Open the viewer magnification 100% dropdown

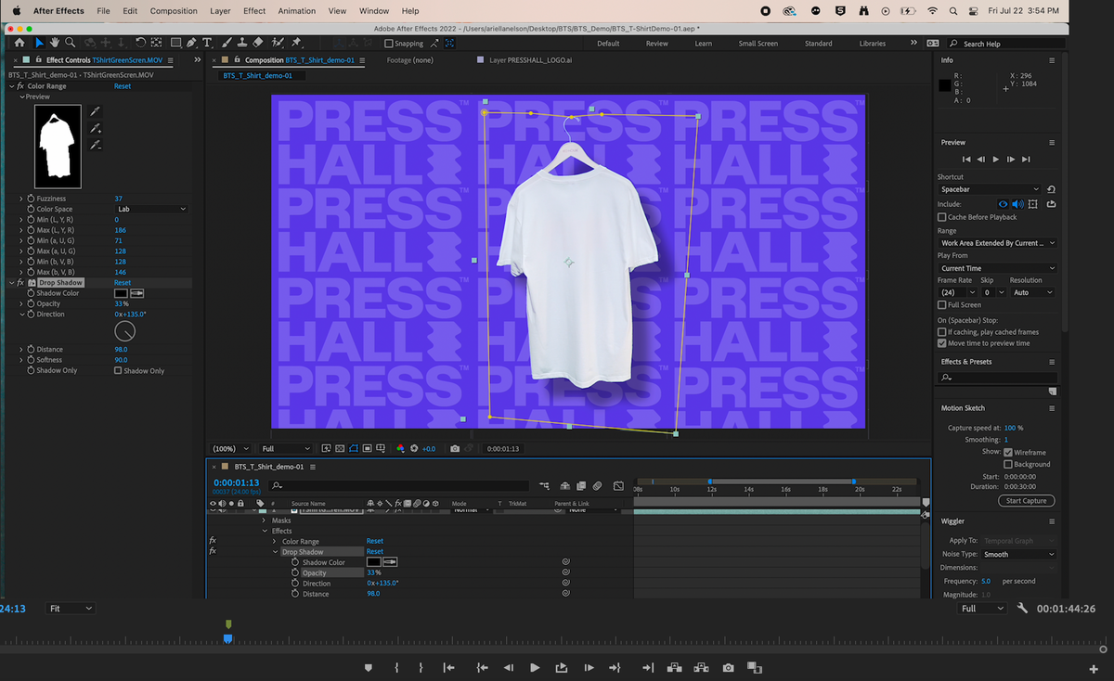229,449
